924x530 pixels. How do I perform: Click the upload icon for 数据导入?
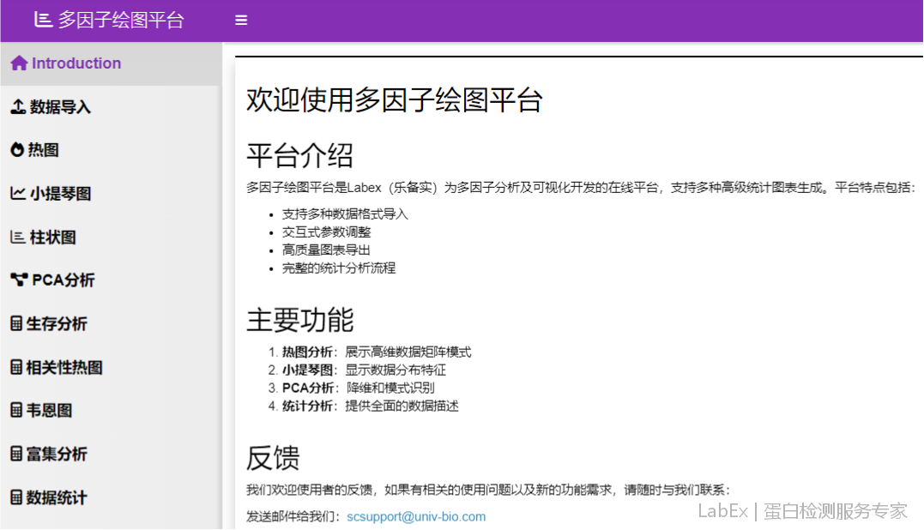[x=17, y=107]
